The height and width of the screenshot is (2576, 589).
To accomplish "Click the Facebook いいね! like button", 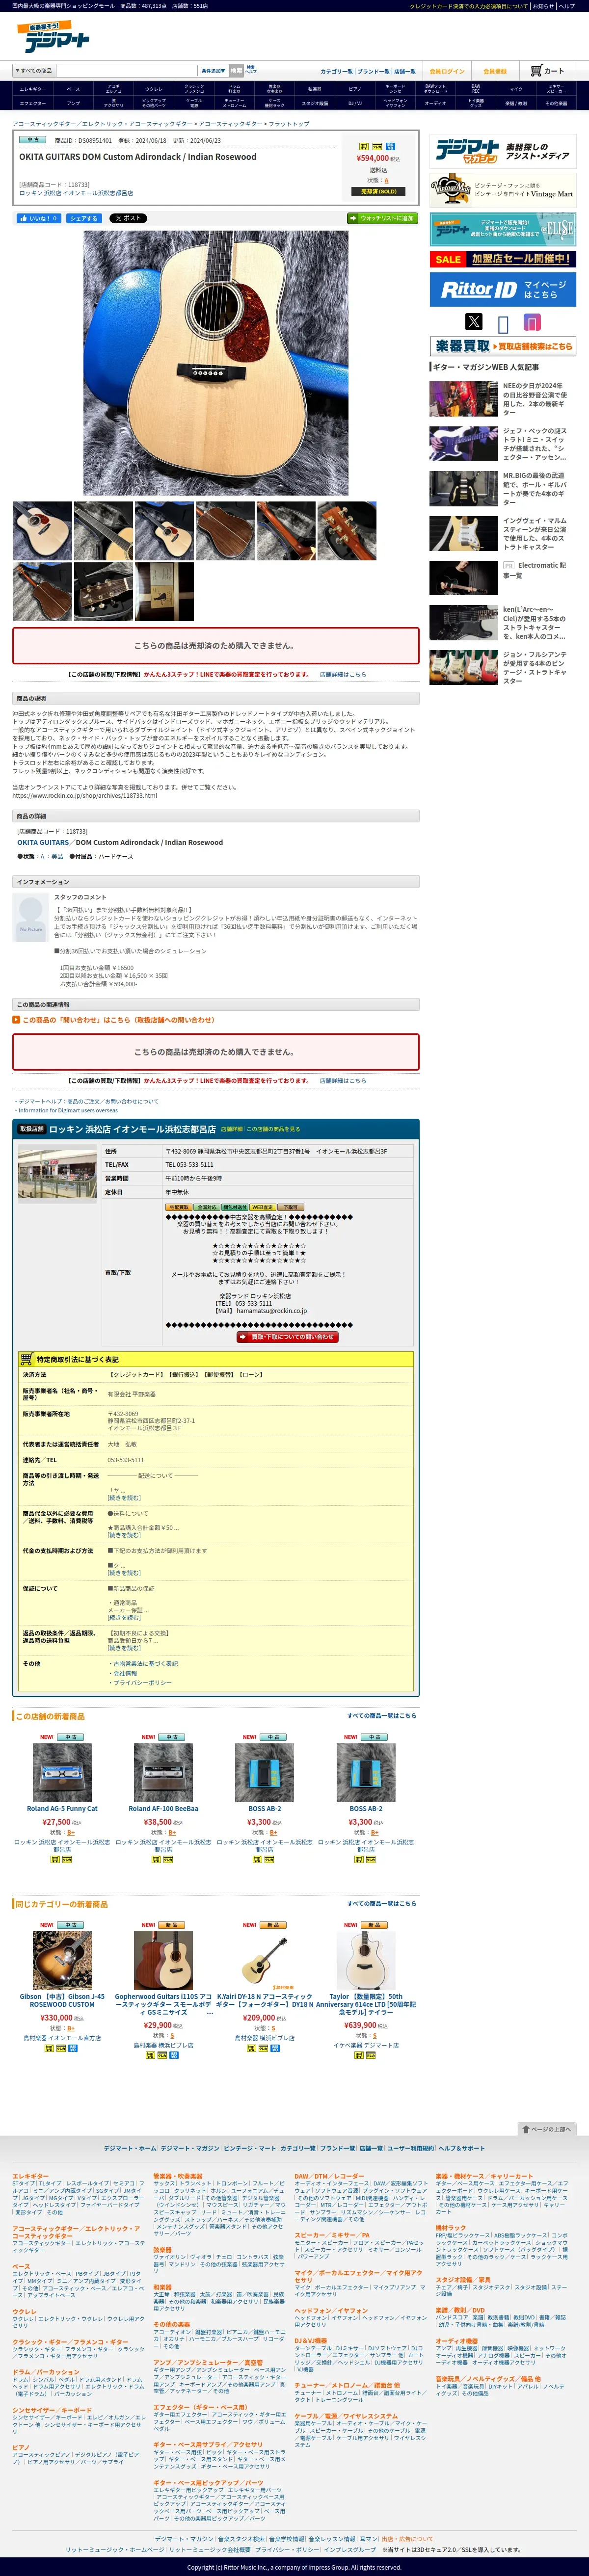I will pyautogui.click(x=38, y=218).
